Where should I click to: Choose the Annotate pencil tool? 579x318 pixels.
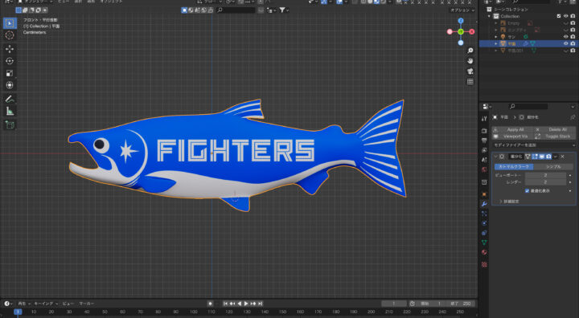coord(10,99)
